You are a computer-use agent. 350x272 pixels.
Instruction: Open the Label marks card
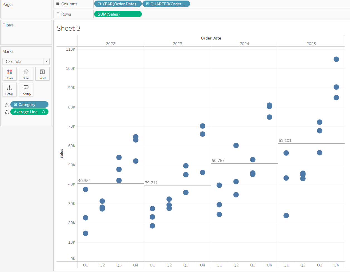pyautogui.click(x=42, y=74)
